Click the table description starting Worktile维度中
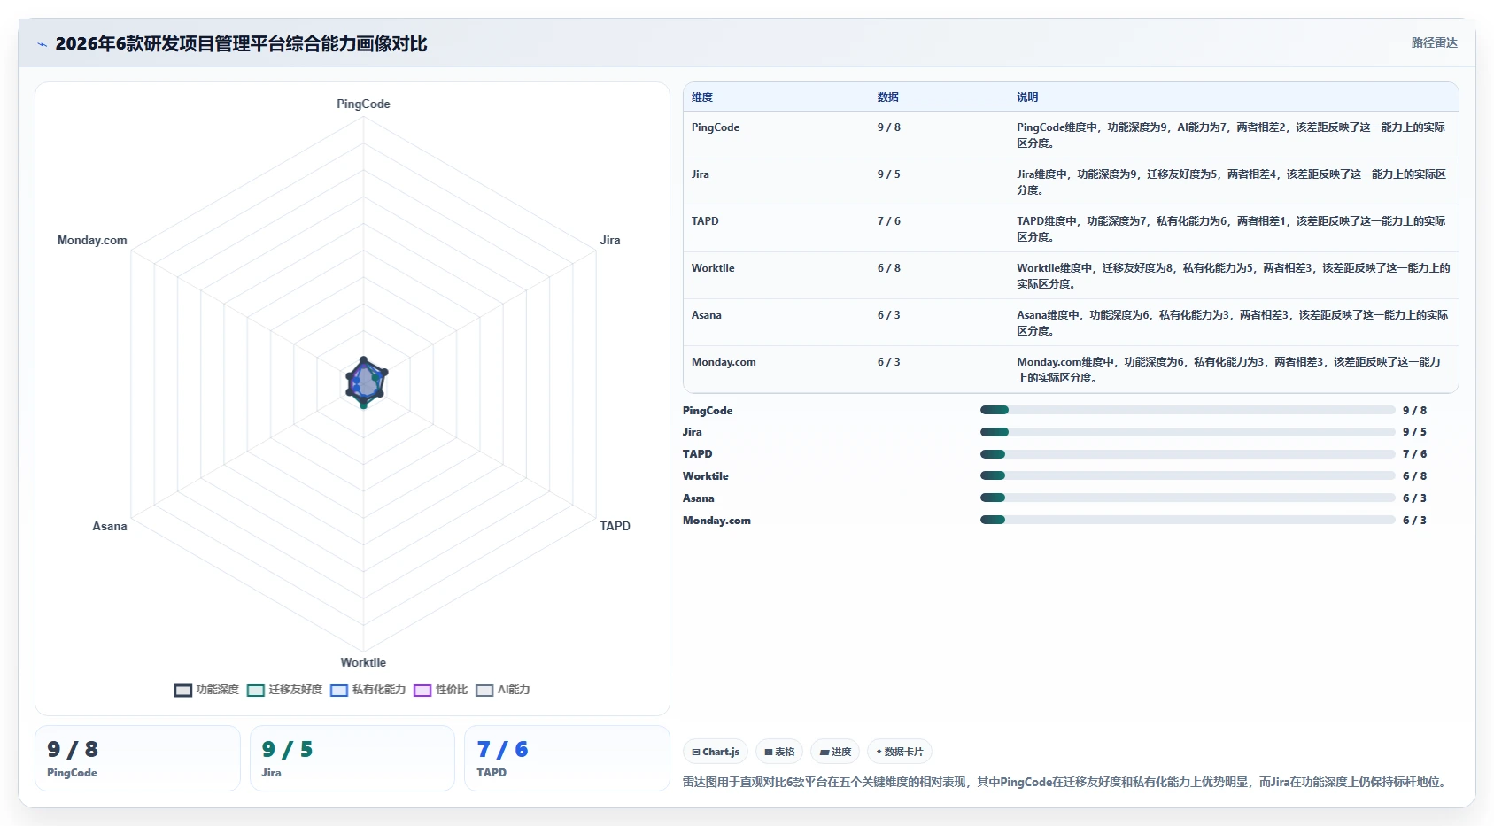1494x826 pixels. click(1233, 276)
